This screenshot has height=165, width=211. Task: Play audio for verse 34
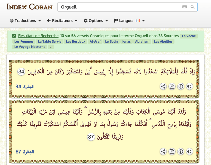[x=189, y=86]
